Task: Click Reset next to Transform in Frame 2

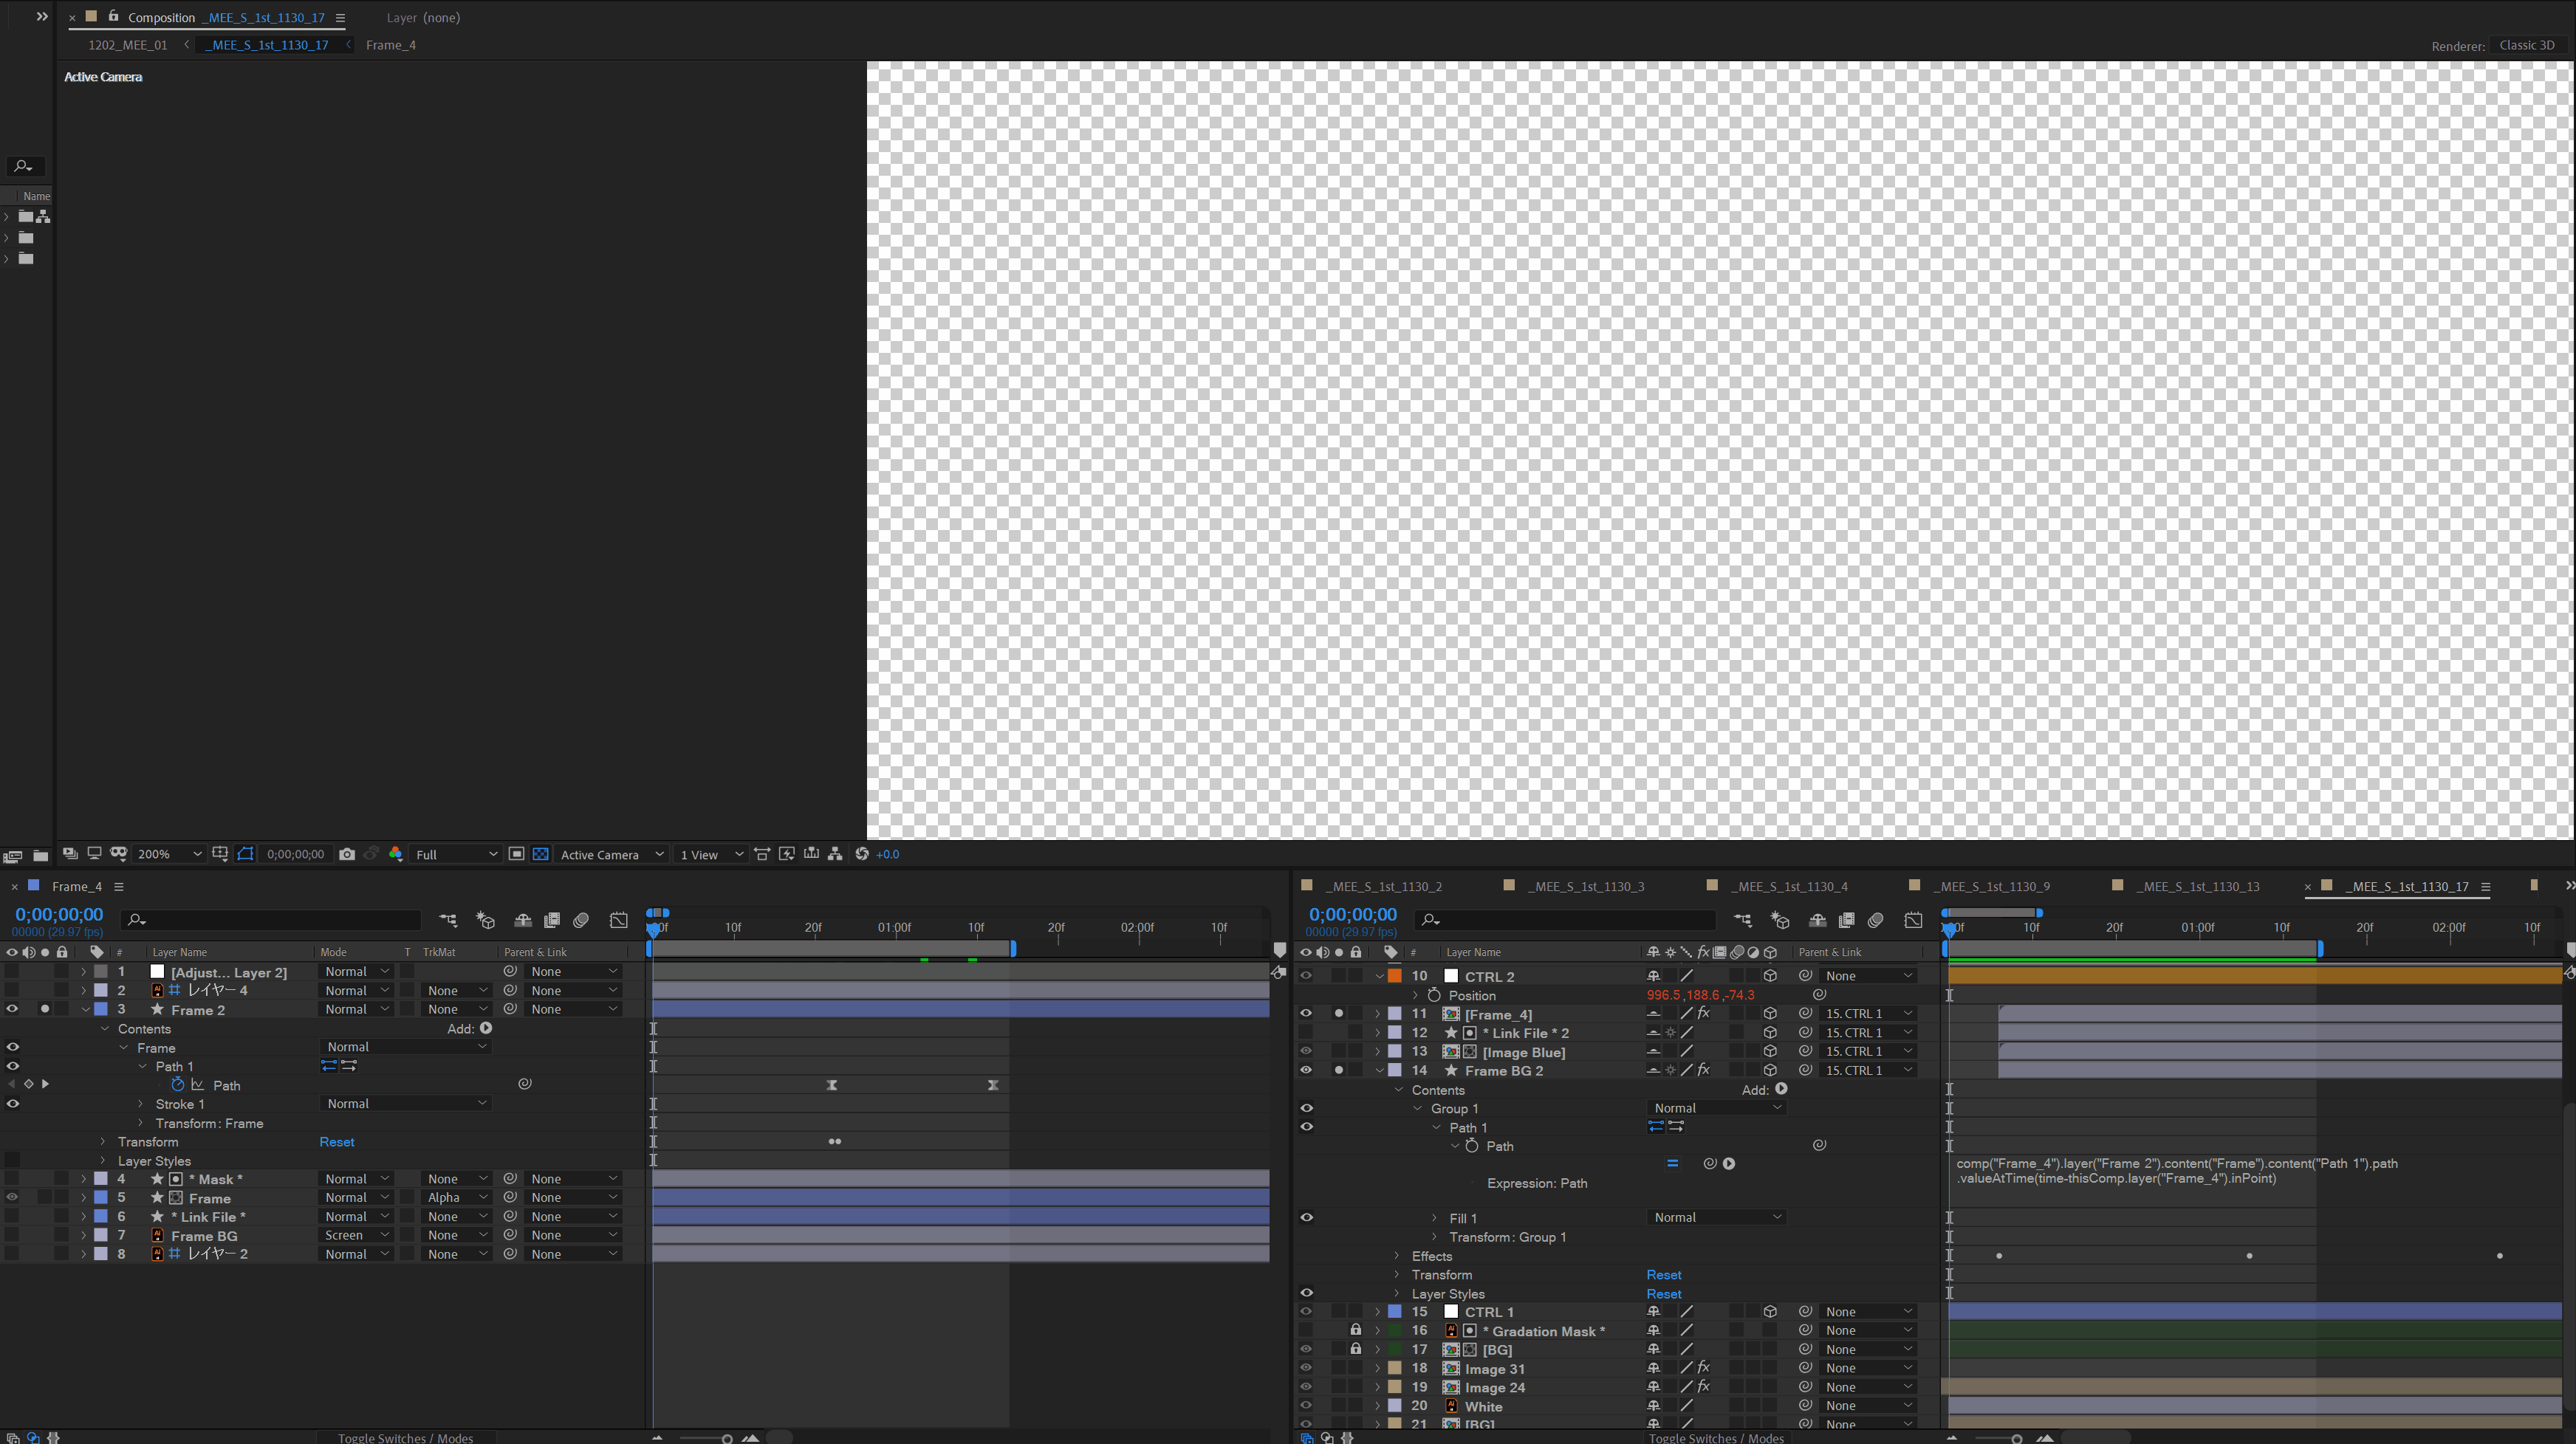Action: point(336,1142)
